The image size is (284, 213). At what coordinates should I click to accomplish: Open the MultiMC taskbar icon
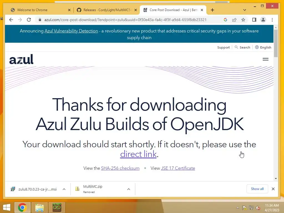[x=57, y=207]
